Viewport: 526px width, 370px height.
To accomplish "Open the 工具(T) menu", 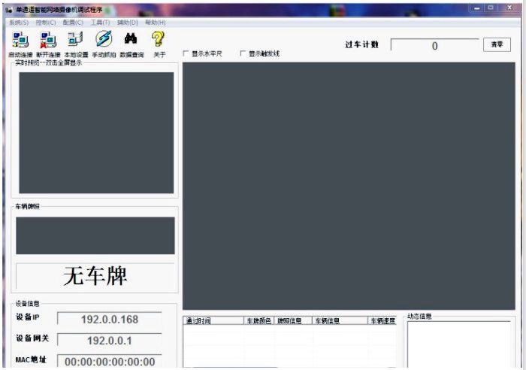I will 100,23.
